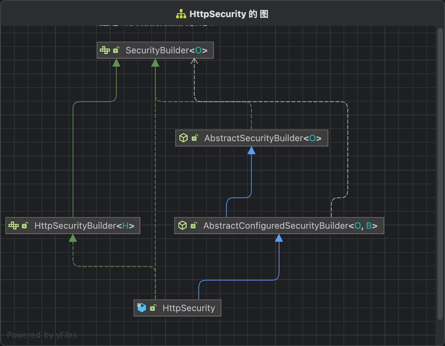The height and width of the screenshot is (346, 445).
Task: Click the Powered by yFiles watermark
Action: click(x=42, y=335)
